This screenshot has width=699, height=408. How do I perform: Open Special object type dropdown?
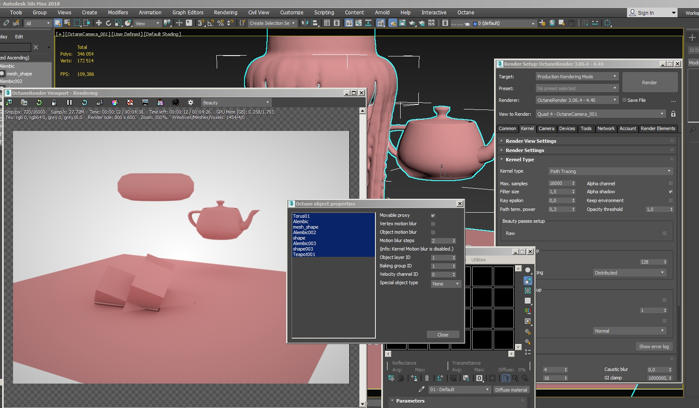446,284
